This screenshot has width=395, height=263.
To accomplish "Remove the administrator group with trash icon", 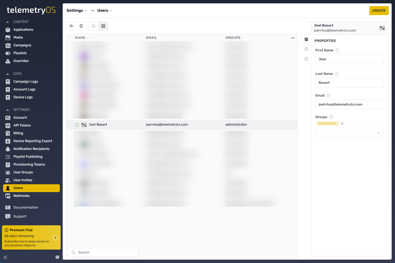I will coord(342,123).
